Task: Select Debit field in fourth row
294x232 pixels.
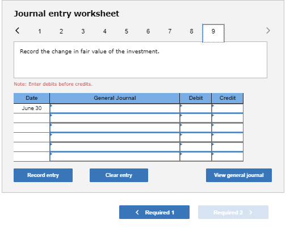Action: [x=196, y=137]
